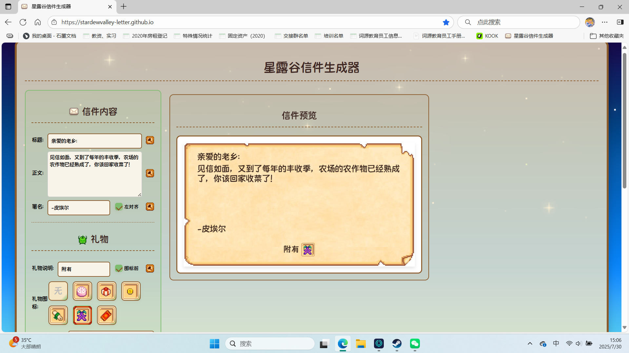Open a new browser tab

(x=124, y=7)
